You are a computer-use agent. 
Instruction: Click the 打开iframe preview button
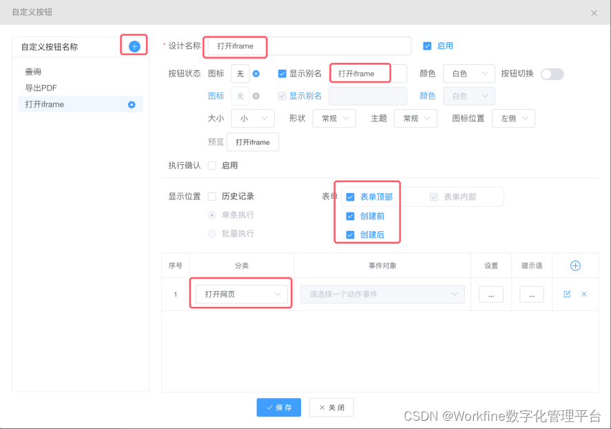point(253,142)
